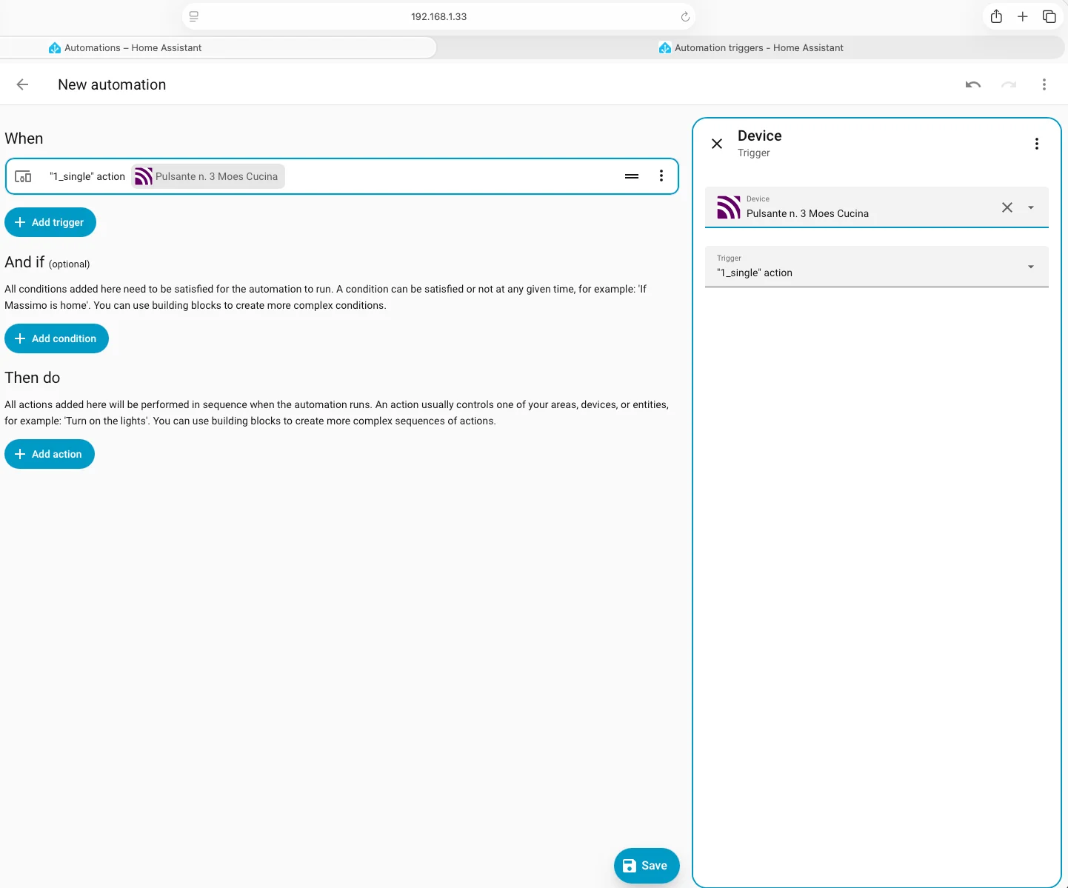The width and height of the screenshot is (1068, 888).
Task: Switch to Automations – Home Assistant tab
Action: coord(218,47)
